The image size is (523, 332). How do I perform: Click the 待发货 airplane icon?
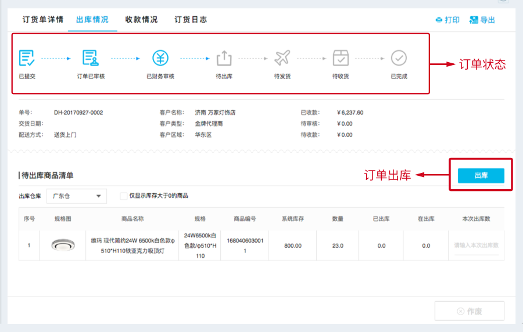[x=282, y=58]
